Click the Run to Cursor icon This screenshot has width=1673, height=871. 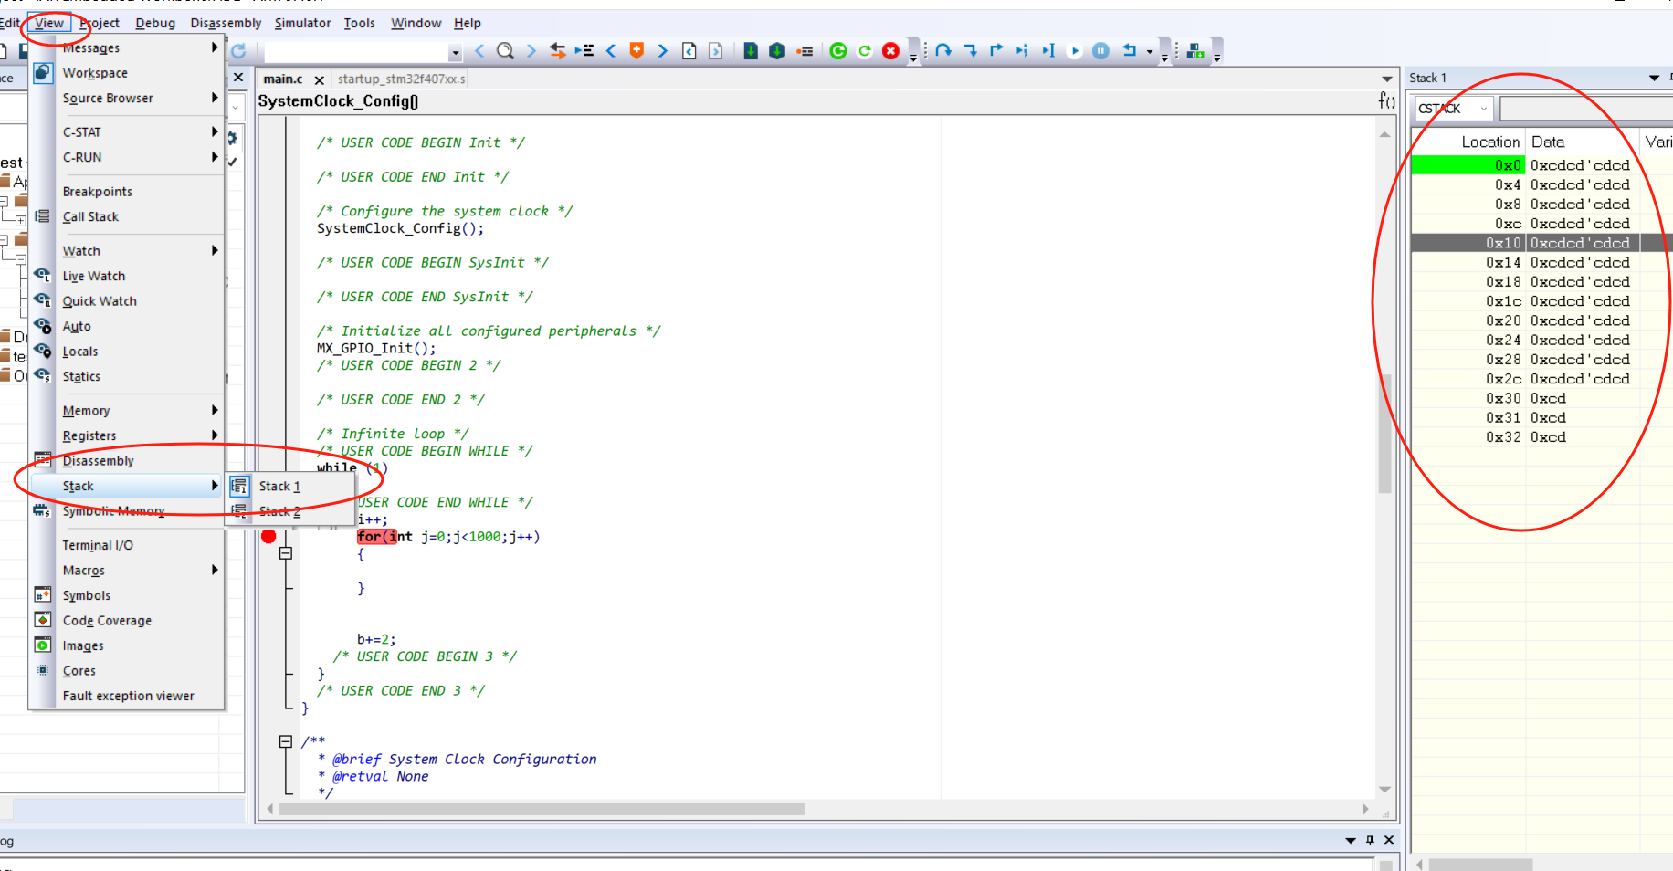(1048, 51)
